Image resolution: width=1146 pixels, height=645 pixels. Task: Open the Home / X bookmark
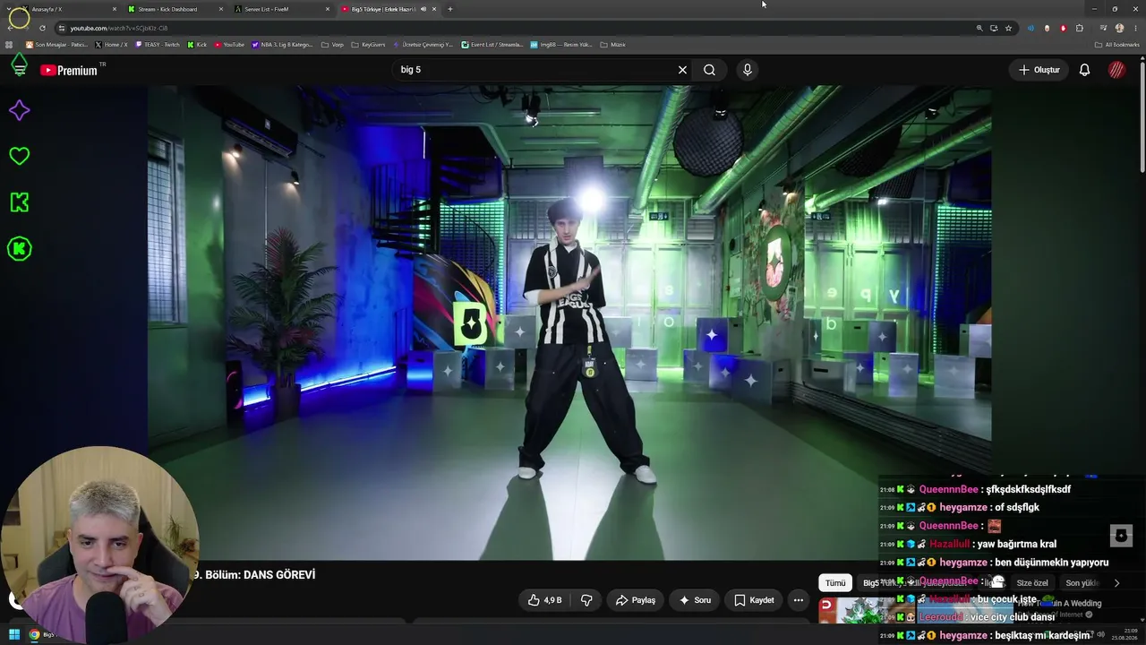pyautogui.click(x=112, y=45)
